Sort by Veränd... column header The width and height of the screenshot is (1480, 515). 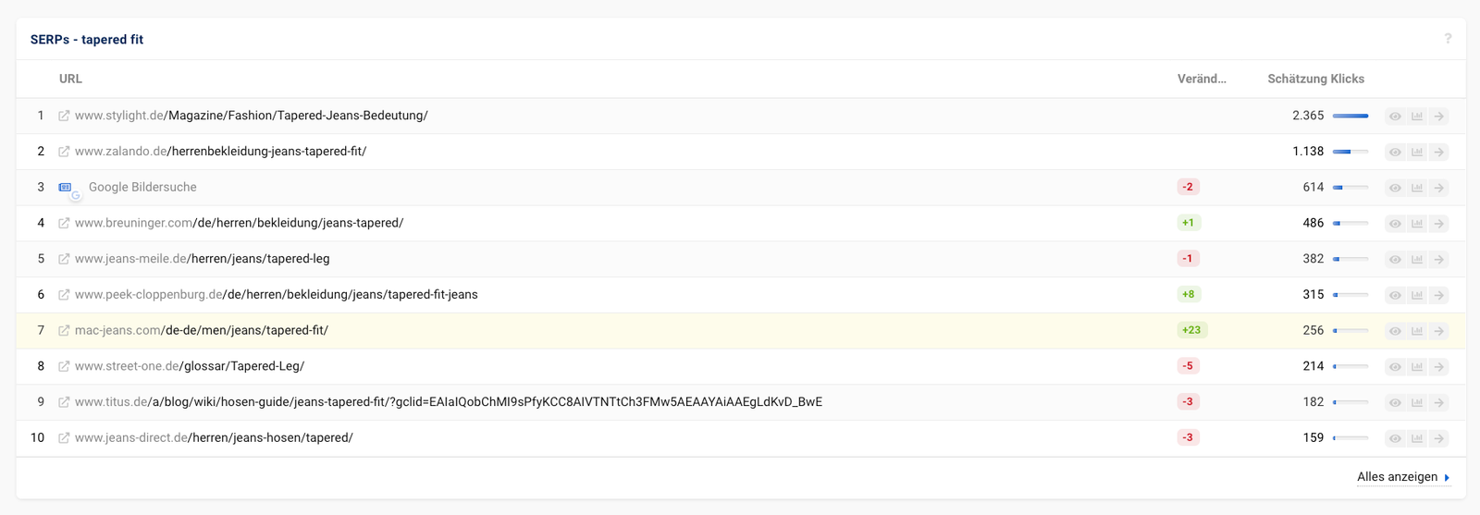(x=1202, y=79)
